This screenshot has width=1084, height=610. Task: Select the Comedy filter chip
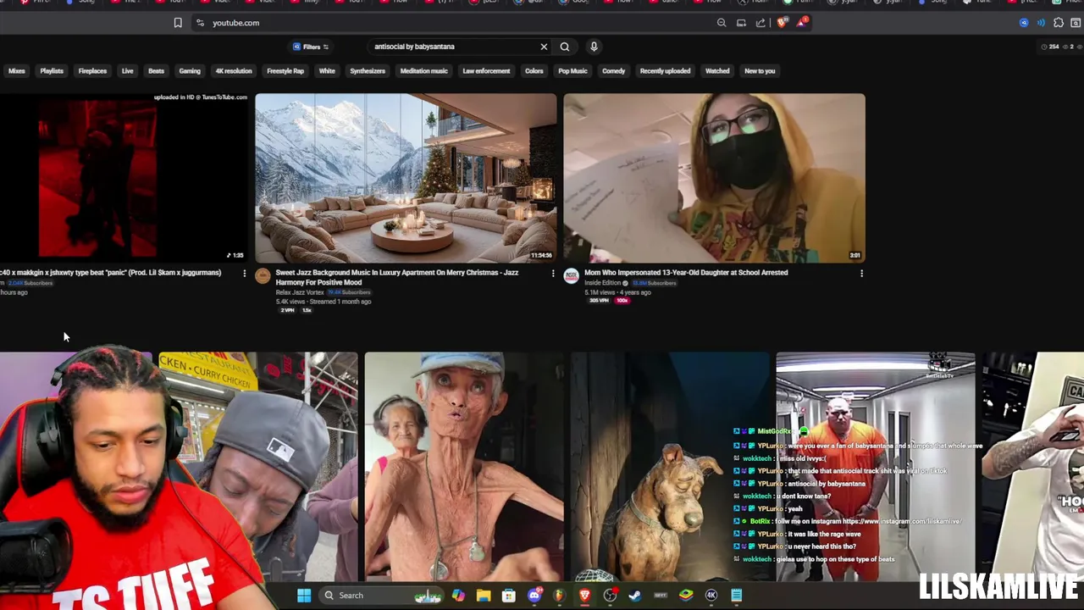pos(613,71)
